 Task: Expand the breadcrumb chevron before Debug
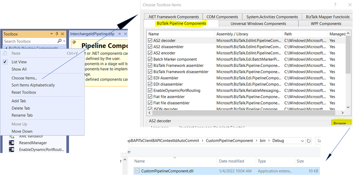(x=269, y=140)
